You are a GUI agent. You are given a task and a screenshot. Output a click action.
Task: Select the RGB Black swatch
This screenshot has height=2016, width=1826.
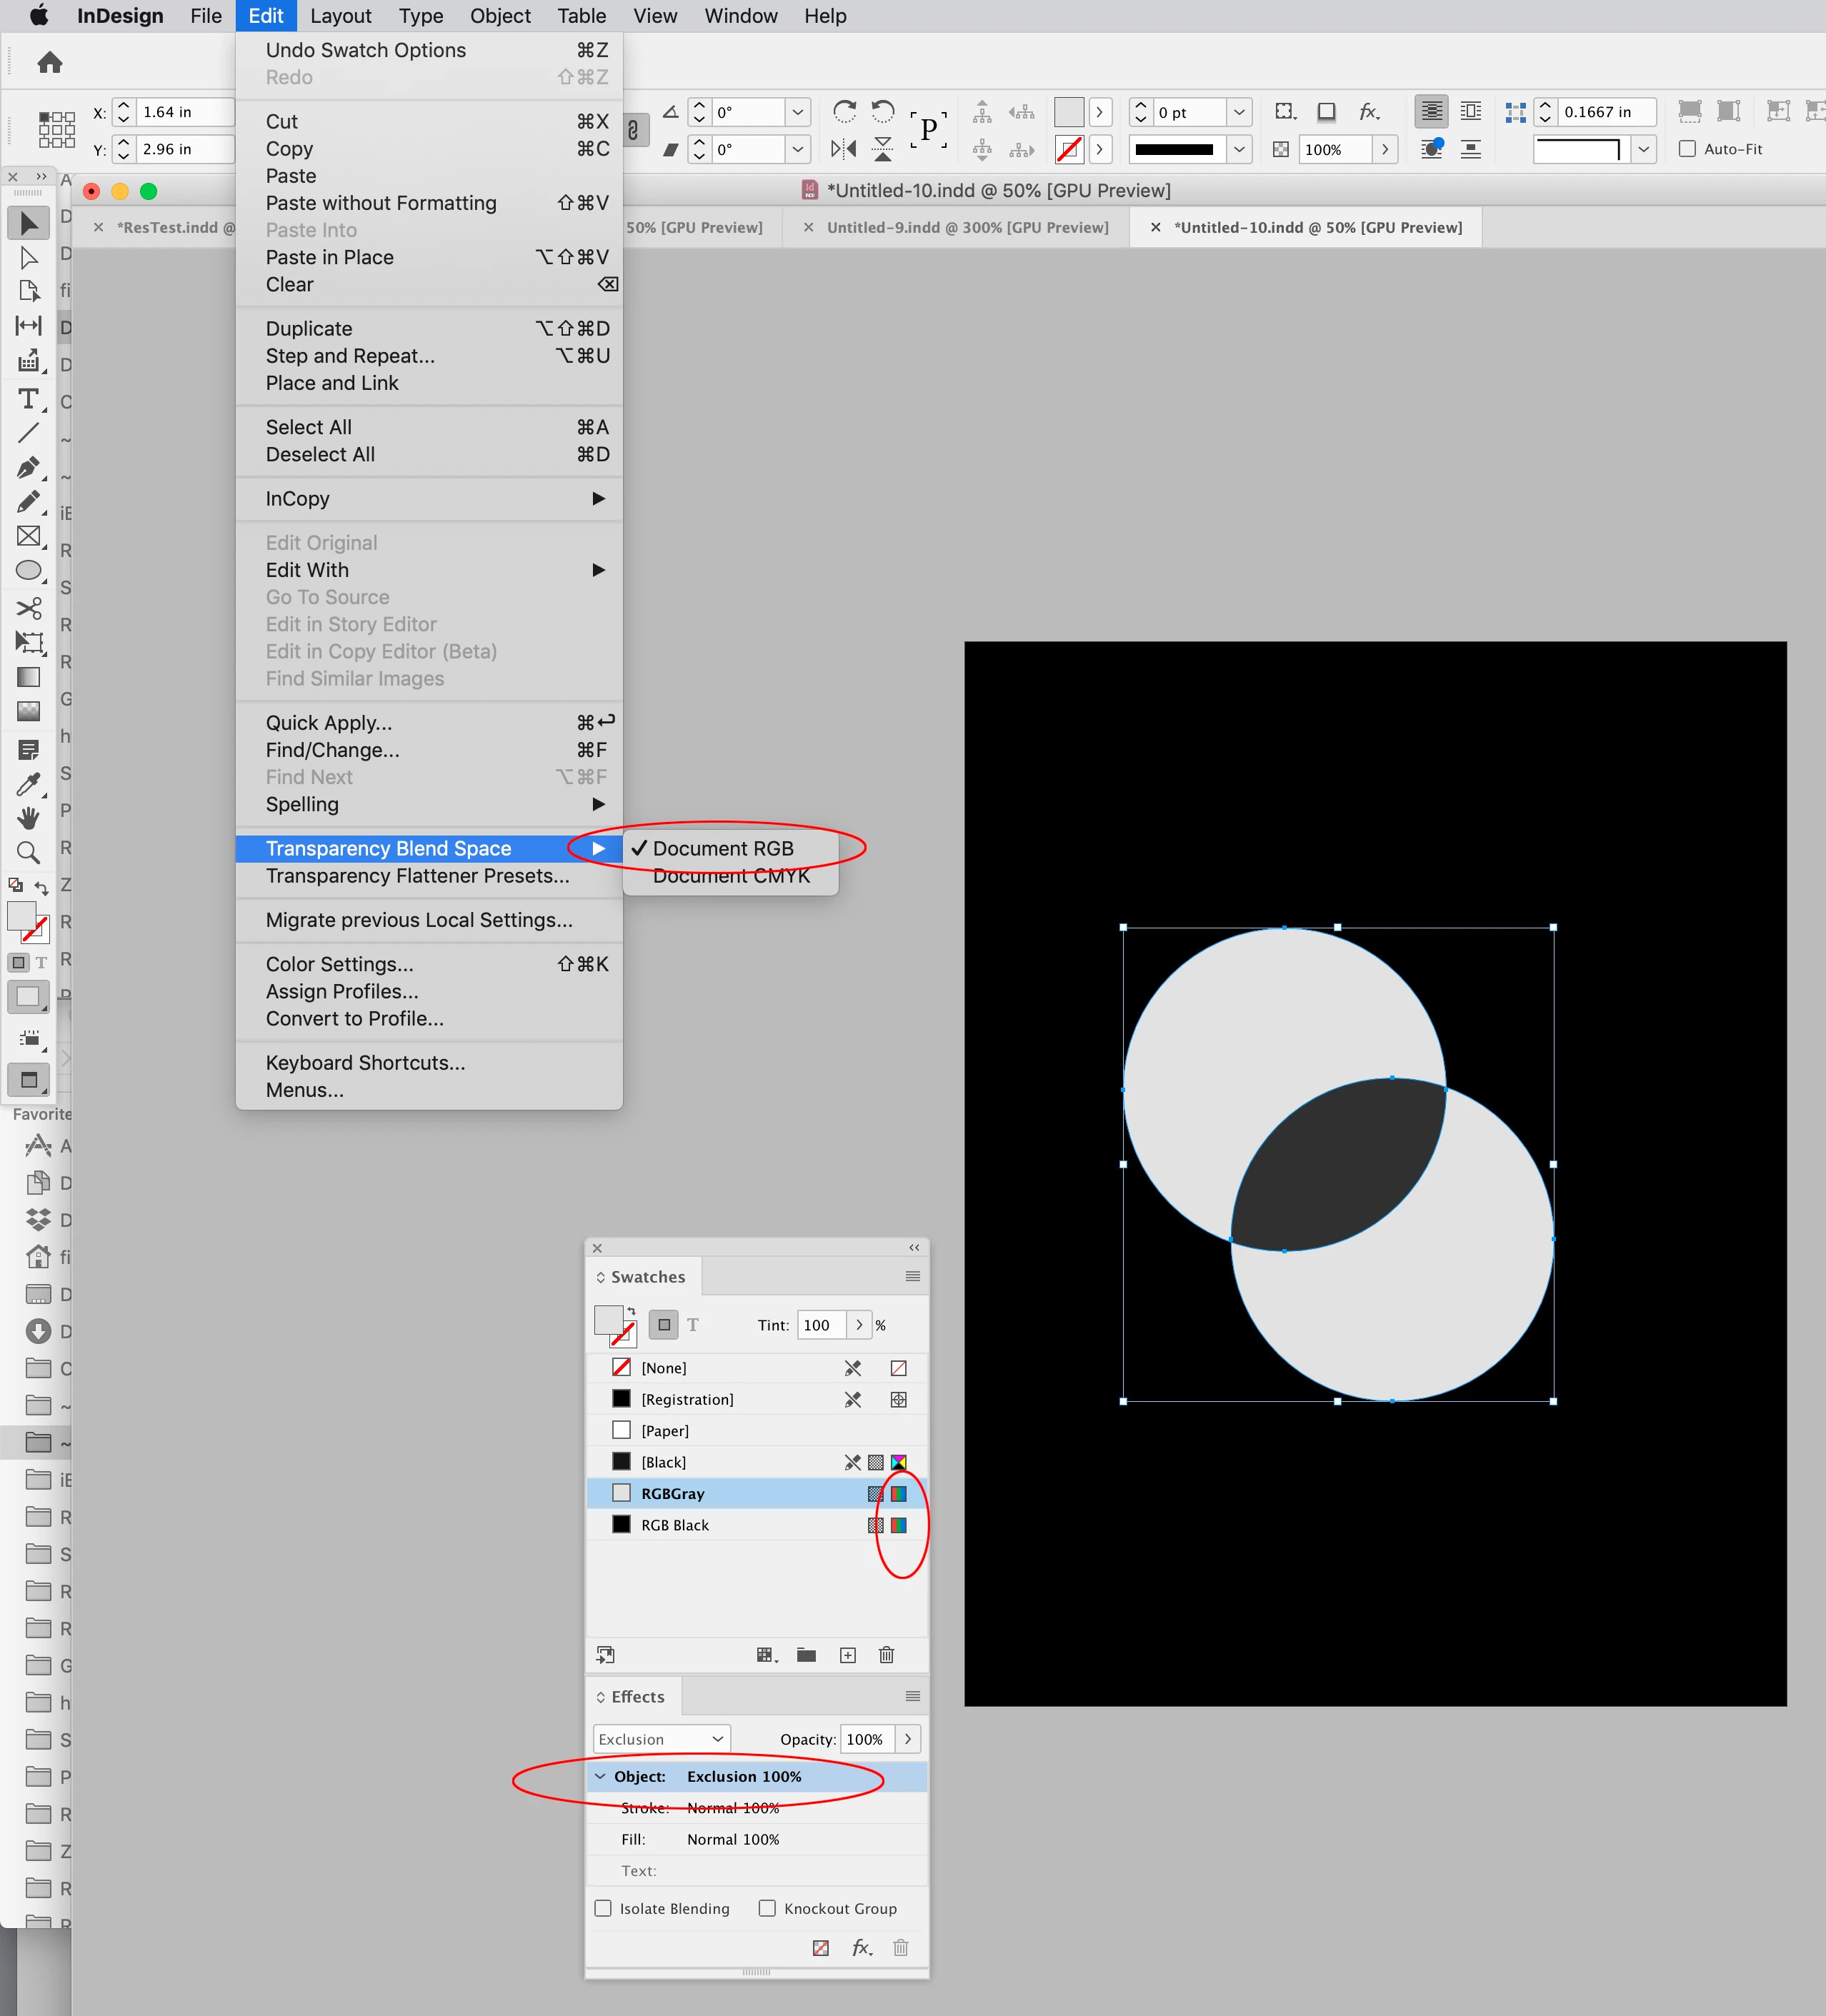675,1525
